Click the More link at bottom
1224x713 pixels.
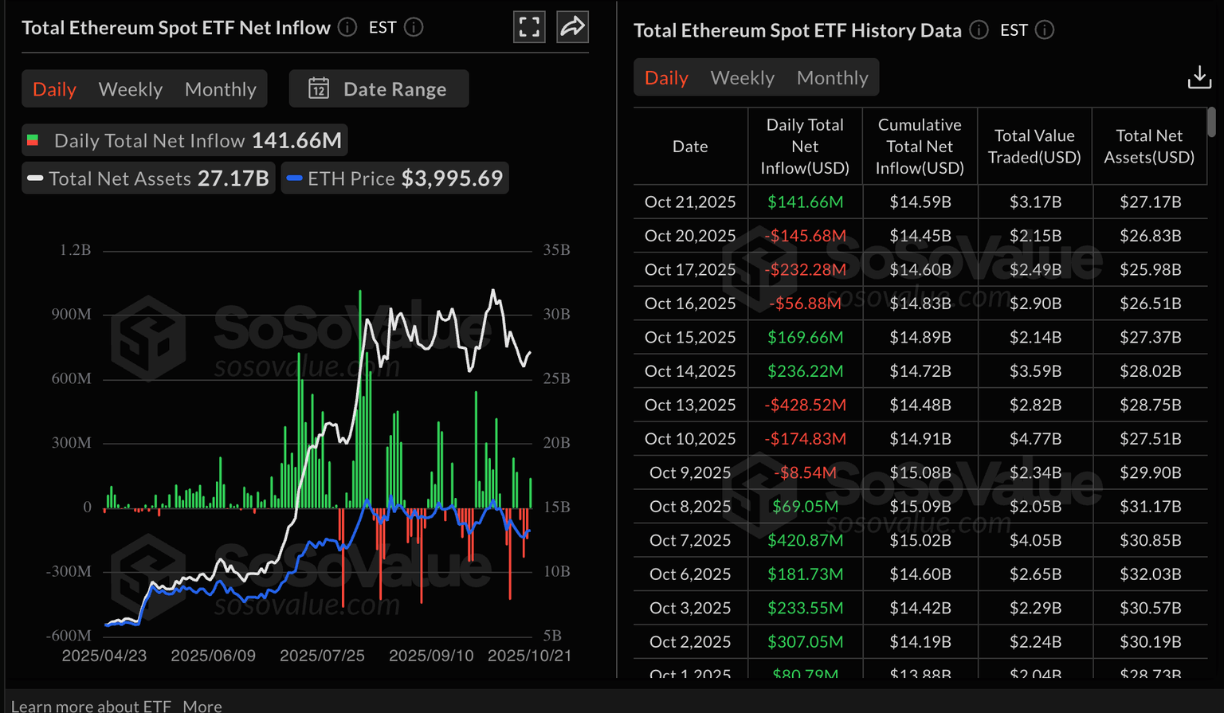pos(202,706)
